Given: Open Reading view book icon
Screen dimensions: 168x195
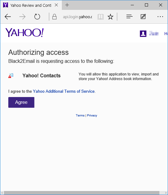Looking at the screenshot, I should 101,17.
